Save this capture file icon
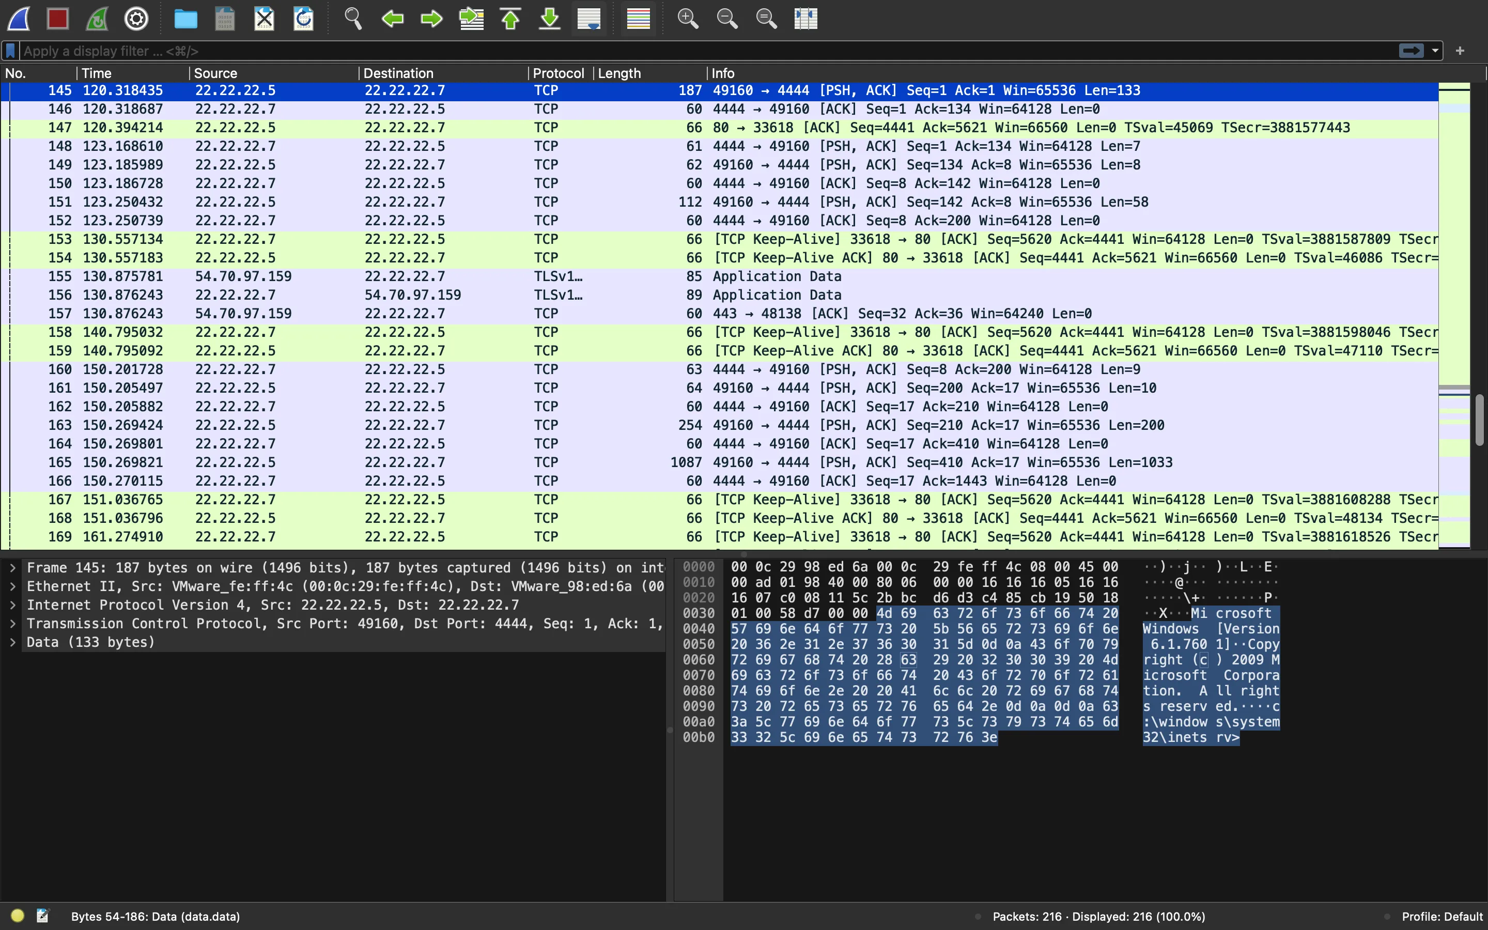The width and height of the screenshot is (1488, 930). click(225, 19)
